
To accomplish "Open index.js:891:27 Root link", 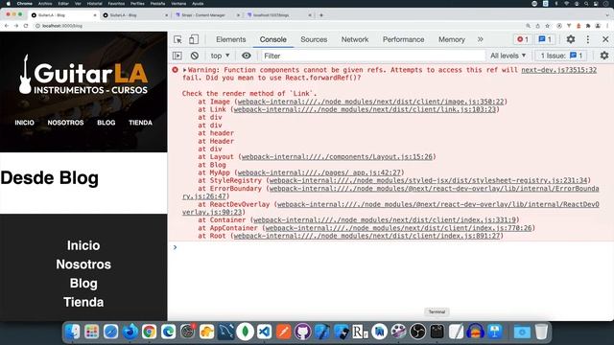I will [x=366, y=236].
